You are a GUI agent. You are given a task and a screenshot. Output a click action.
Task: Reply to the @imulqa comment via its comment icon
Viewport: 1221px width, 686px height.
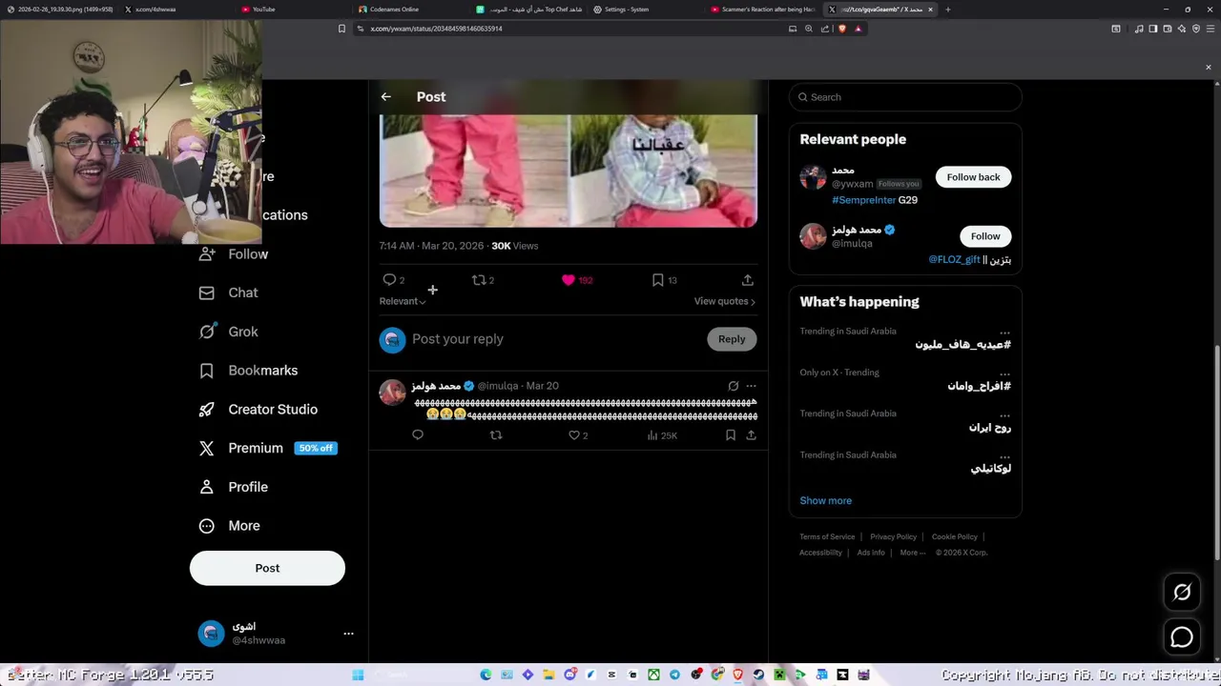418,434
